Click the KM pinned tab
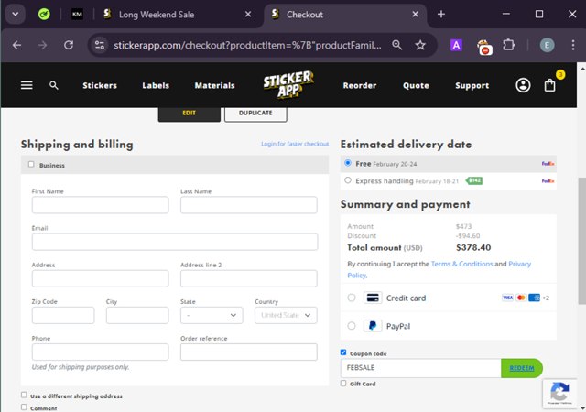The image size is (586, 412). point(77,15)
